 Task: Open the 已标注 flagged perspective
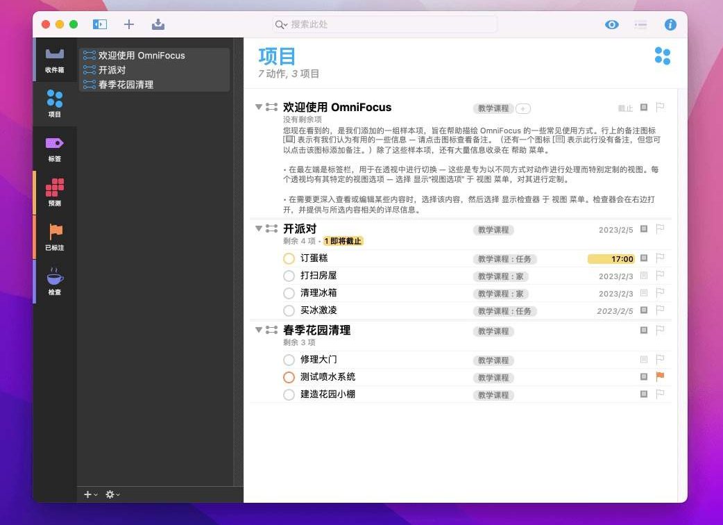[54, 237]
